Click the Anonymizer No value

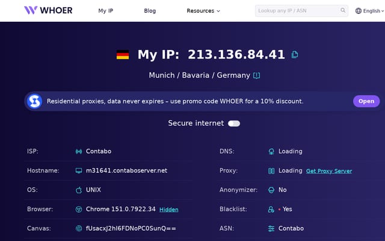coord(282,190)
